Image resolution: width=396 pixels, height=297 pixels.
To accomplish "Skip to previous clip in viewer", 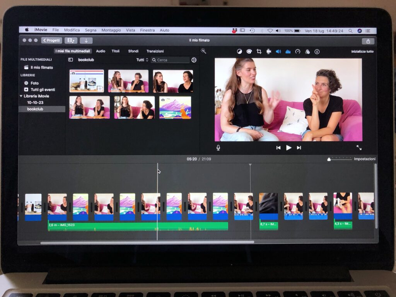I will pyautogui.click(x=278, y=148).
